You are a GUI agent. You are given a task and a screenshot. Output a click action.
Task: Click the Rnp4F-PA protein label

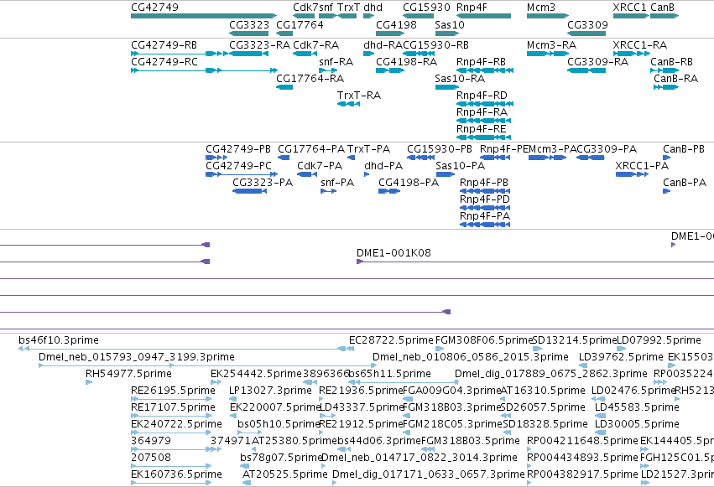pos(484,216)
